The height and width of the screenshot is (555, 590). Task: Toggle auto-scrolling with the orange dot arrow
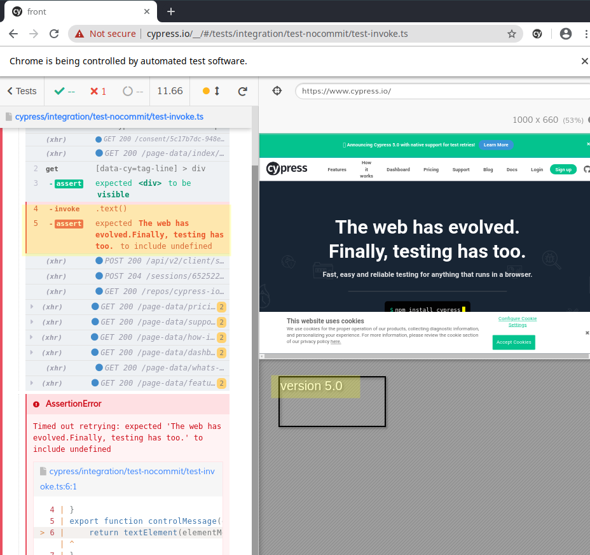click(x=211, y=91)
